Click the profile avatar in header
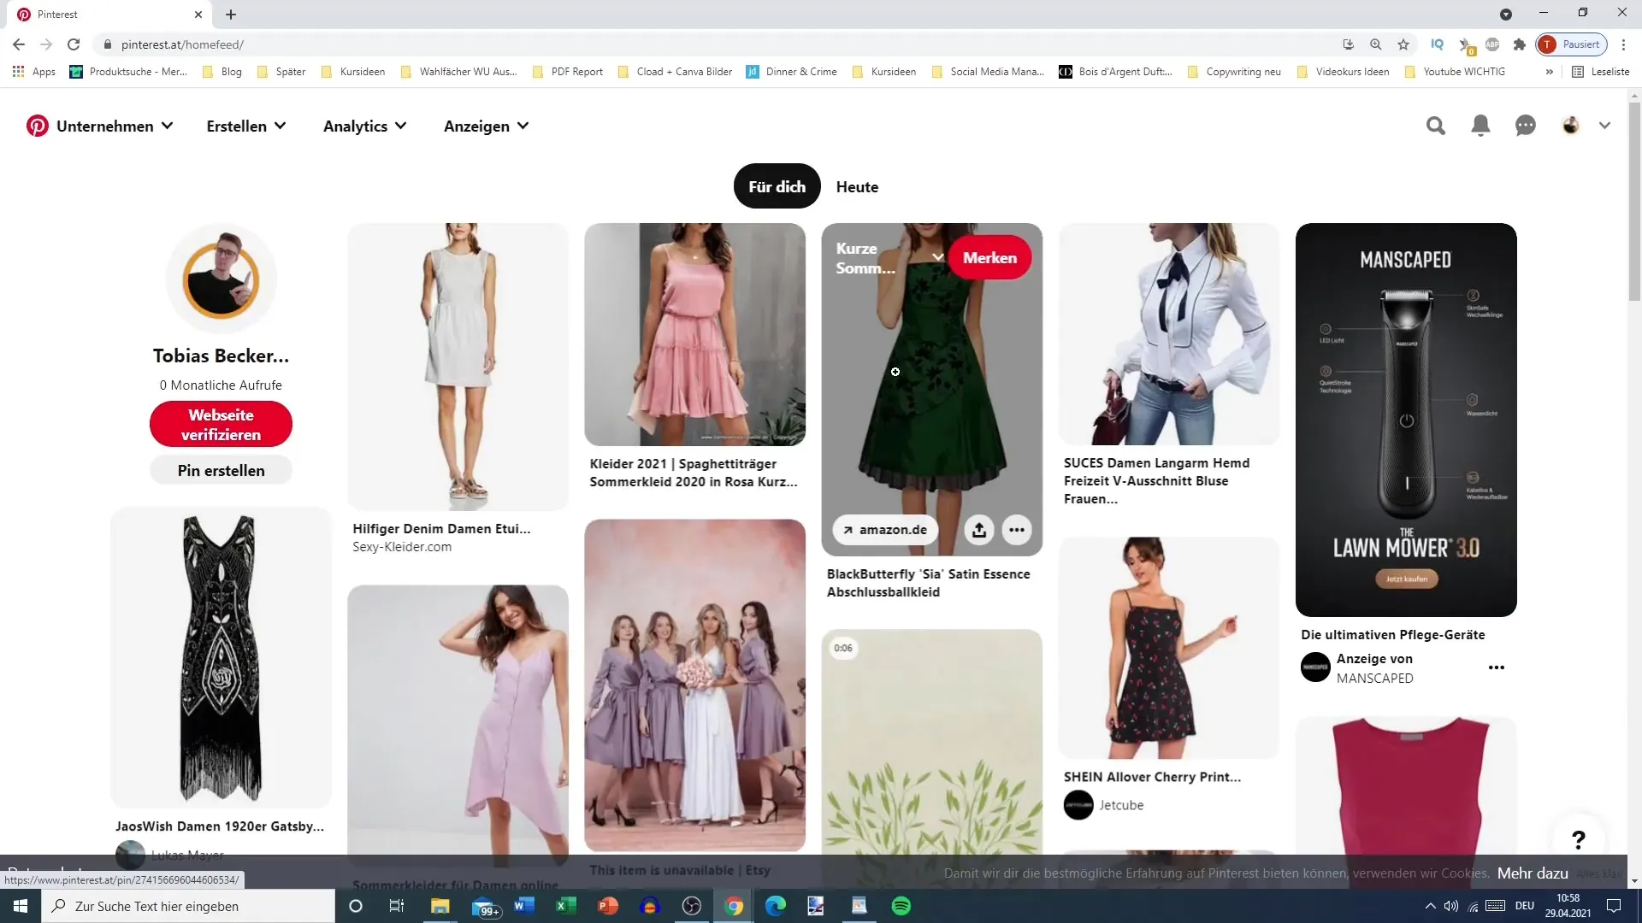Screen dimensions: 1642x923 coord(1570,126)
